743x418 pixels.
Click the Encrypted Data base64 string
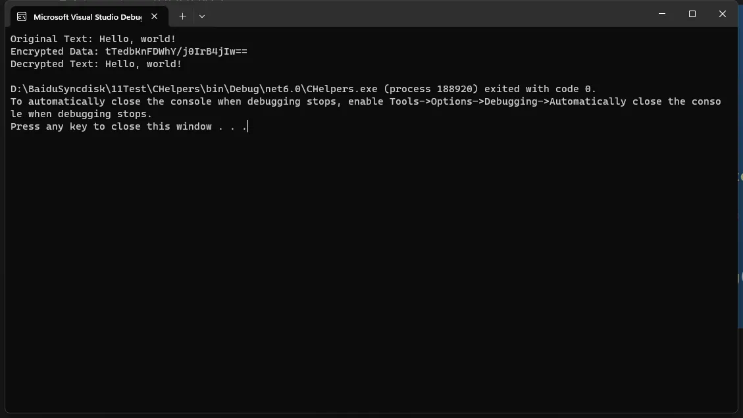click(x=176, y=51)
